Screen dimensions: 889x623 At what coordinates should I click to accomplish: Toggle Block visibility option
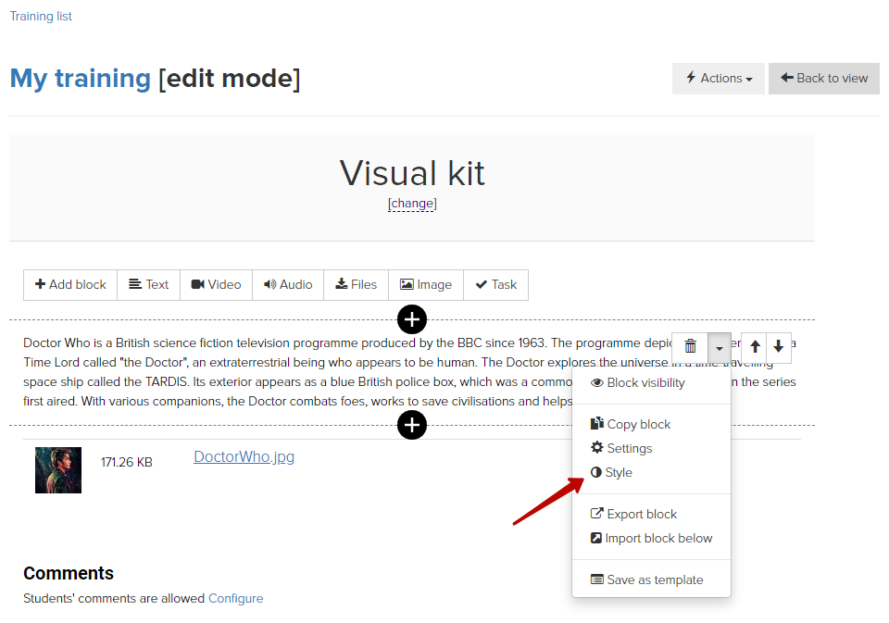pos(638,383)
